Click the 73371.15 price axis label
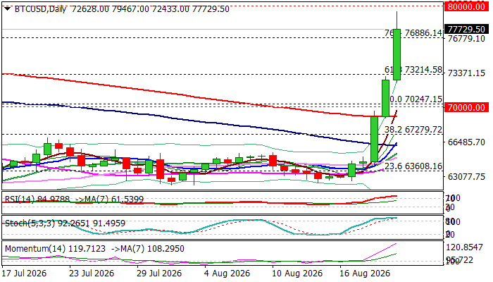Screen dimensions: 493x282 tap(466, 73)
